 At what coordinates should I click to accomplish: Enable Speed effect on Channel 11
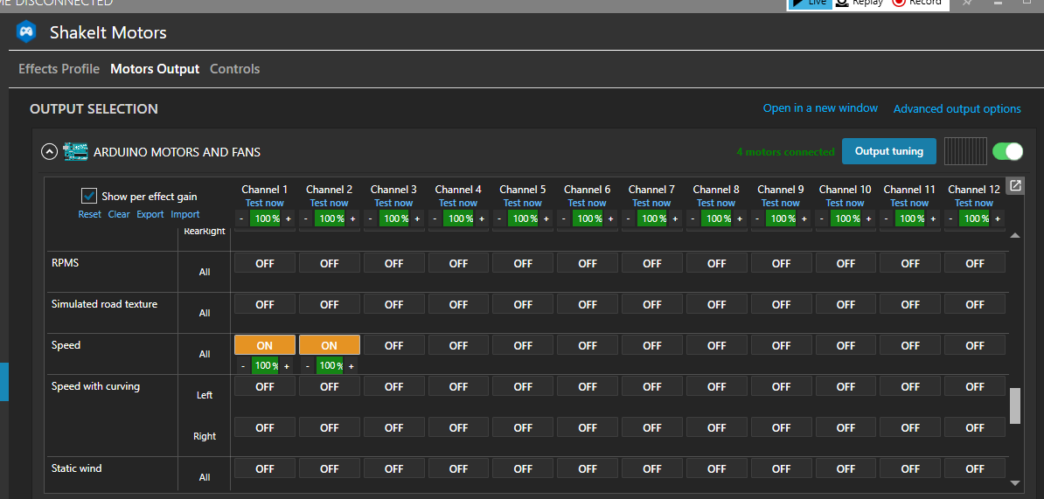[x=910, y=345]
